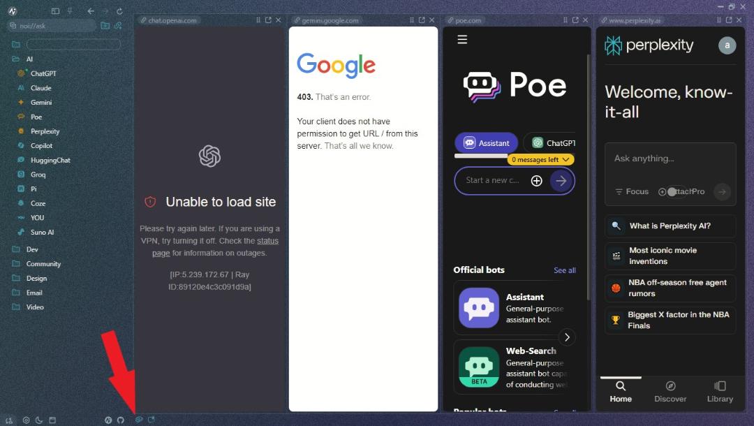Open Discover tab in Perplexity
The width and height of the screenshot is (754, 426).
click(670, 391)
